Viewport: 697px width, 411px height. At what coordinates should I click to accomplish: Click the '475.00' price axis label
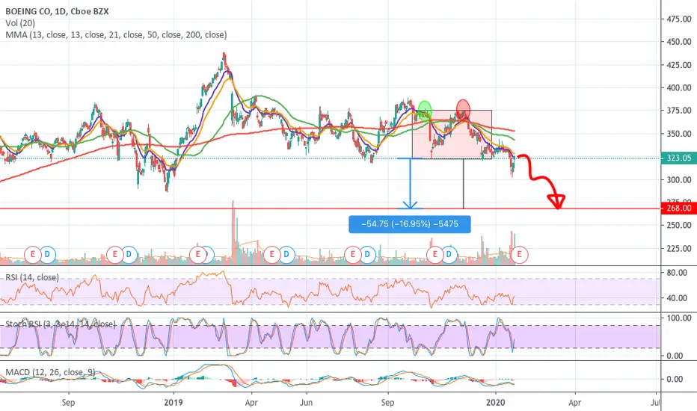679,19
